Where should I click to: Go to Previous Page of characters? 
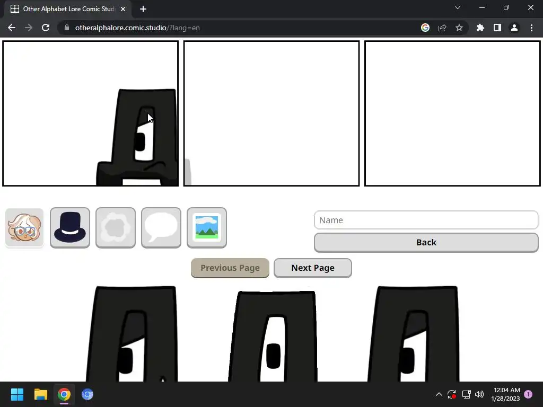230,268
